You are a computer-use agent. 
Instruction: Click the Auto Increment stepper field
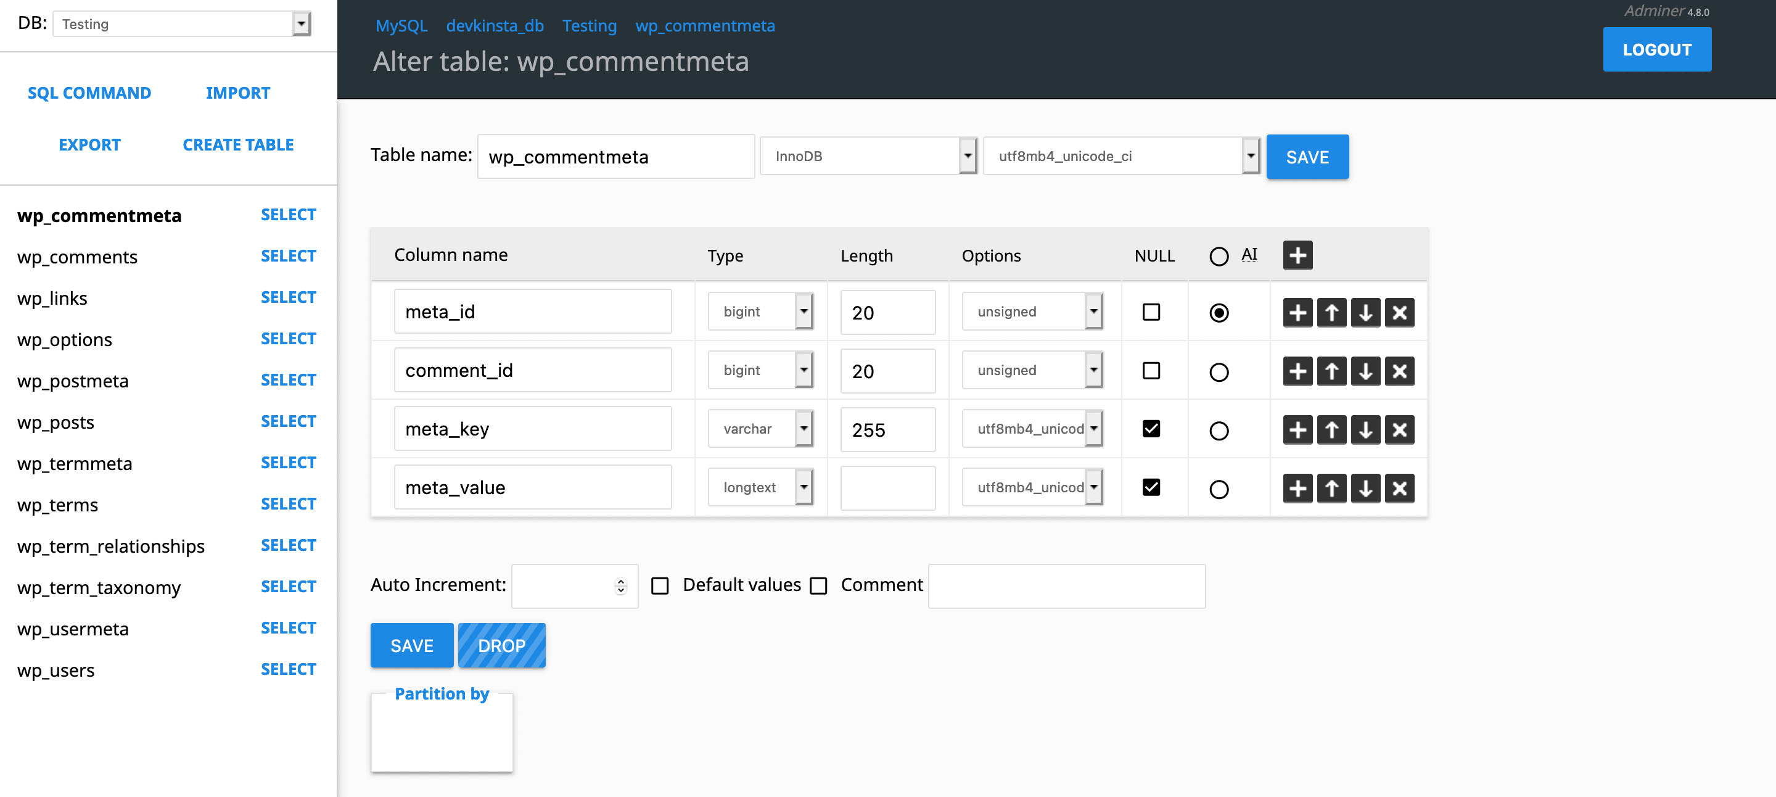pos(572,586)
